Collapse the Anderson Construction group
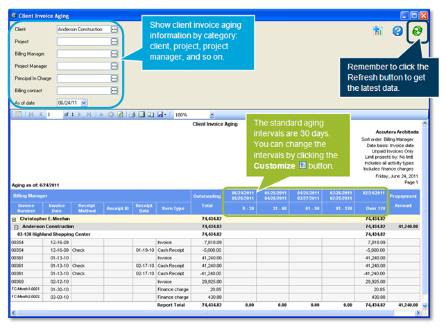The image size is (446, 328). (x=17, y=227)
